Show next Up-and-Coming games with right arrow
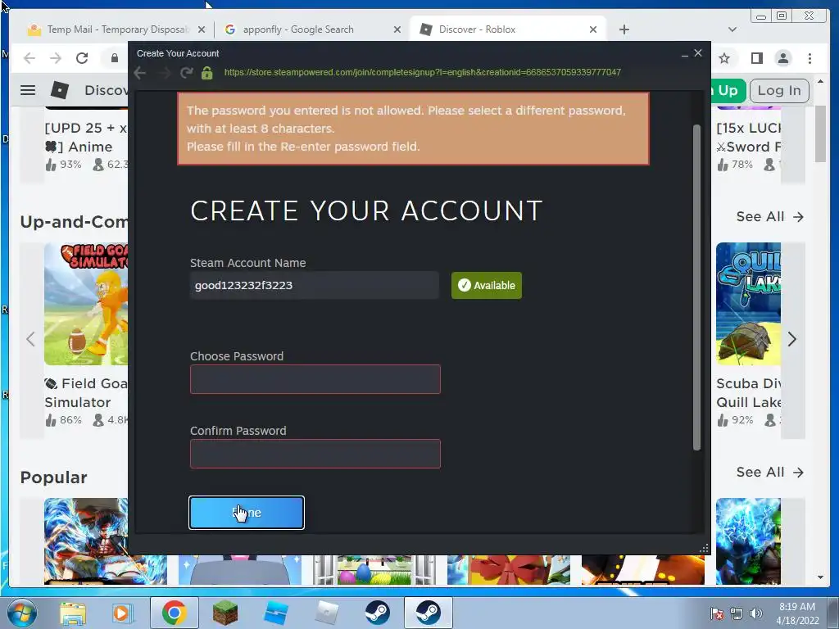This screenshot has height=629, width=839. tap(792, 339)
